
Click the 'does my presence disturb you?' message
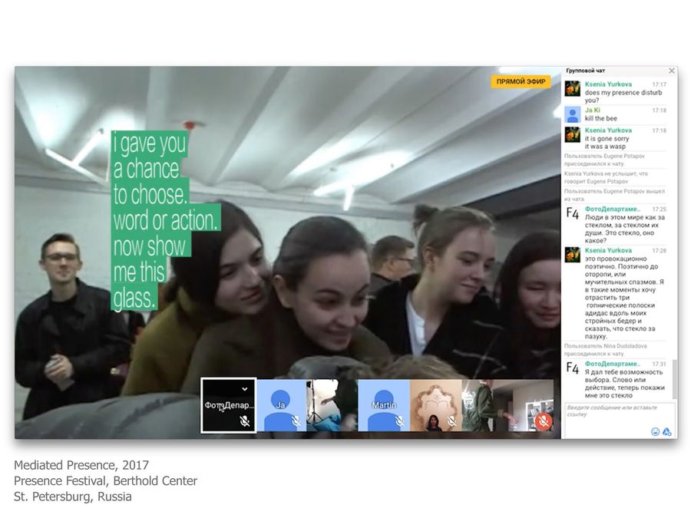623,97
